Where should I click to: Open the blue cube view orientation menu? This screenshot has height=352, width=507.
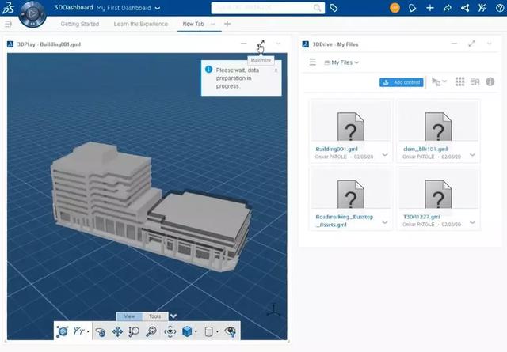[x=188, y=331]
